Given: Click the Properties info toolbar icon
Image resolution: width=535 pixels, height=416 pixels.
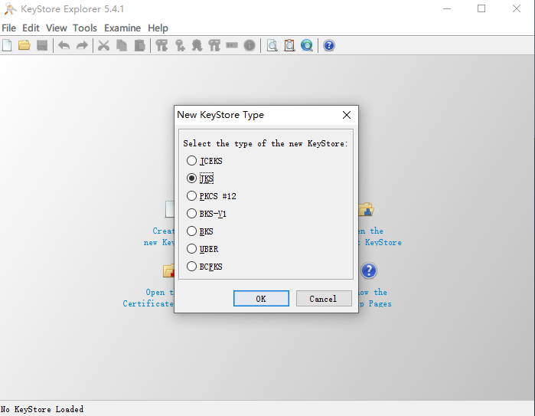Looking at the screenshot, I should point(250,45).
